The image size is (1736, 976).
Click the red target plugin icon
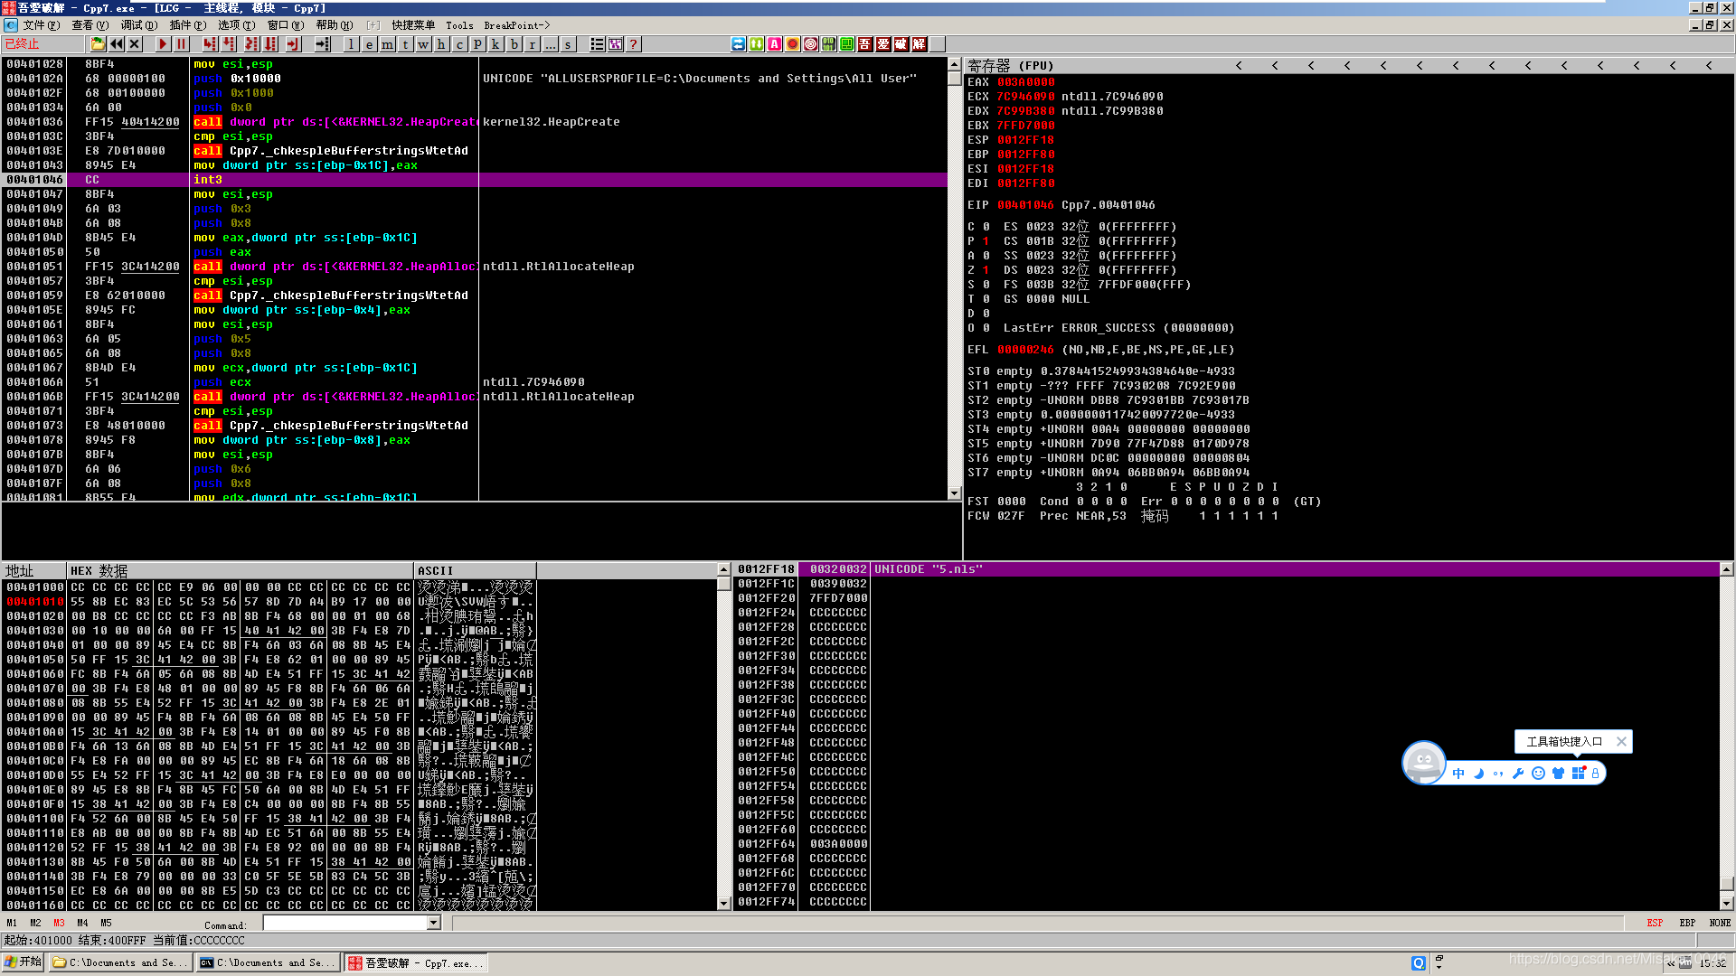point(811,44)
